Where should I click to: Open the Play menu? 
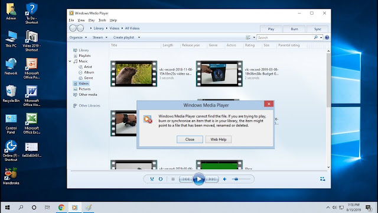92,20
